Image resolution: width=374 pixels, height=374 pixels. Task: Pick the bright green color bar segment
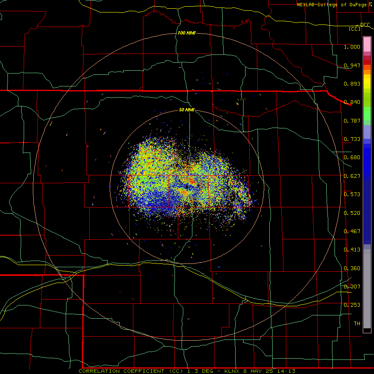367,113
